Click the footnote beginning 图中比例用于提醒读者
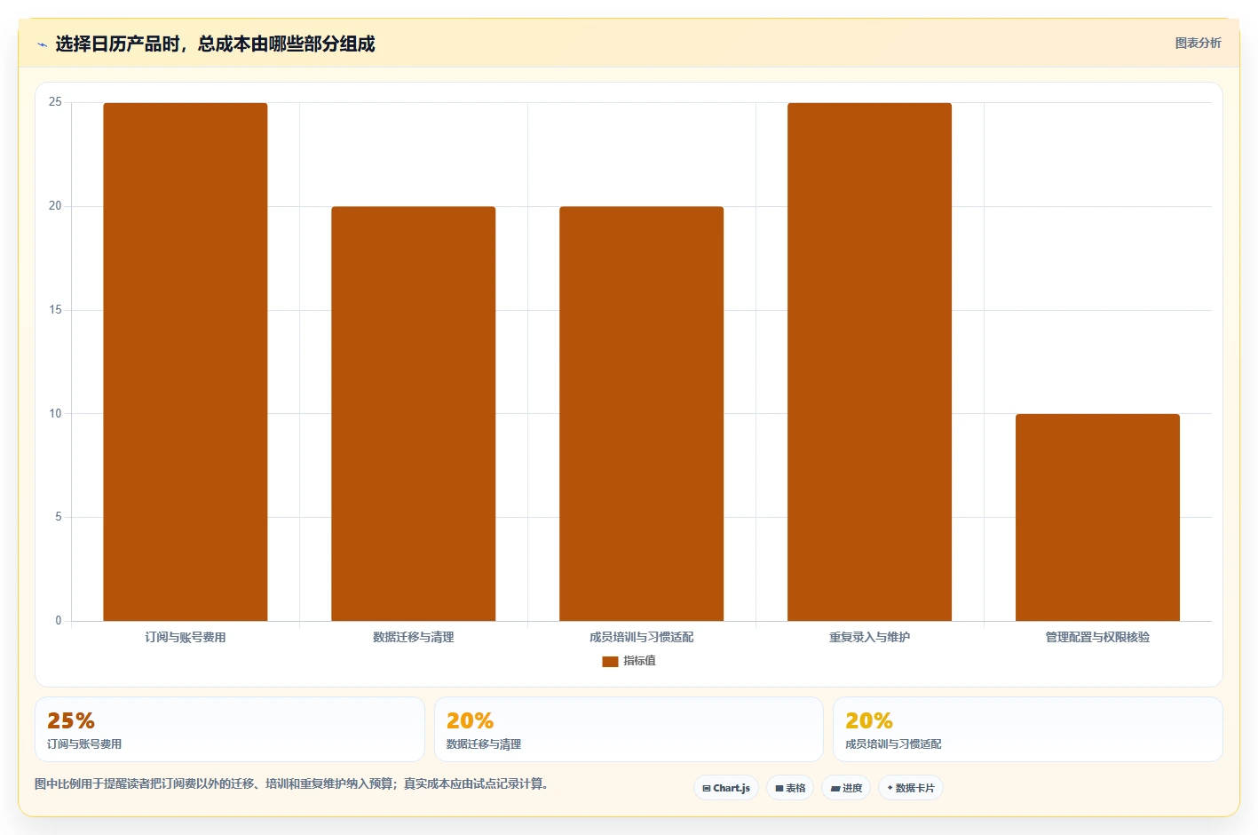 pyautogui.click(x=291, y=784)
